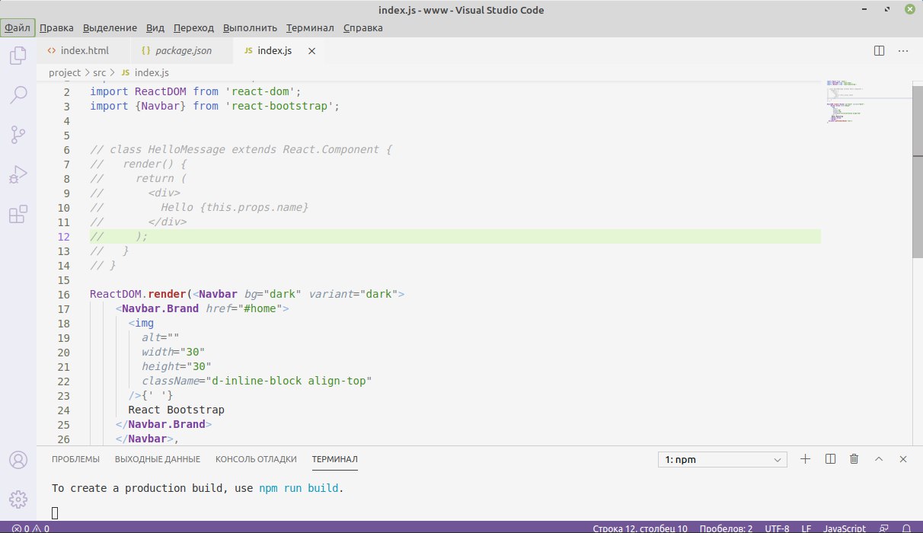Select the ТЕРМИНАЛ panel tab
This screenshot has width=923, height=533.
334,459
